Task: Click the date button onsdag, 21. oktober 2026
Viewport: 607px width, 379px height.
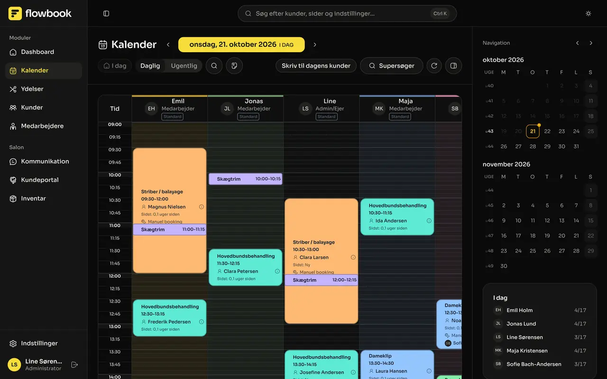Action: pyautogui.click(x=241, y=45)
